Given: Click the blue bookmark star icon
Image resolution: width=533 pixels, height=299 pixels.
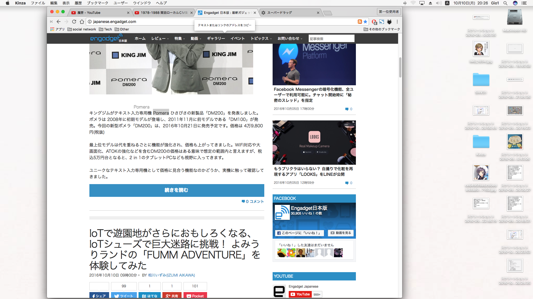Looking at the screenshot, I should point(365,22).
